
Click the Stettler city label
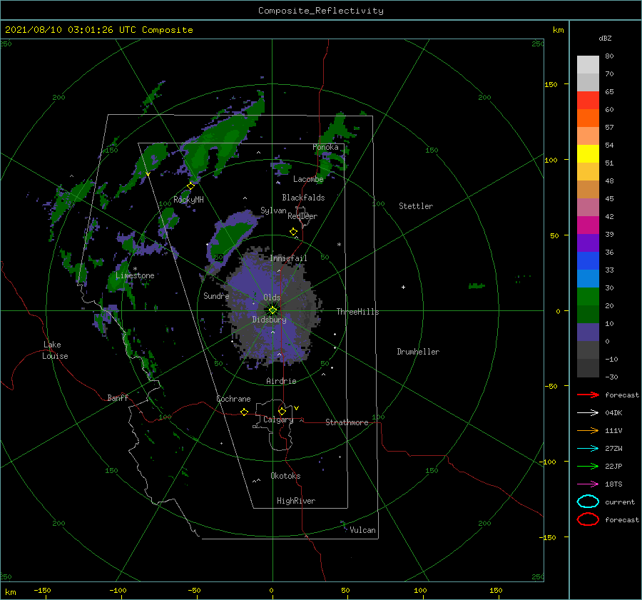coord(416,206)
